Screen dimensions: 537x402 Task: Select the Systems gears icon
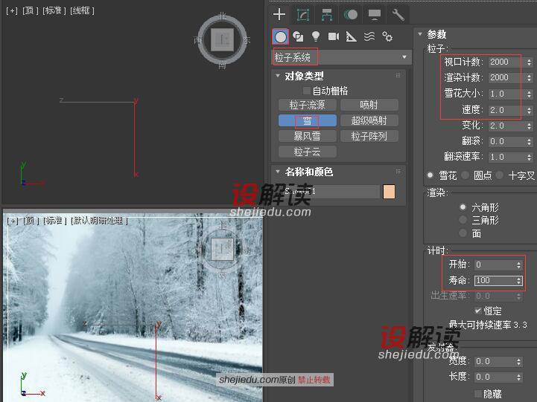tap(387, 36)
